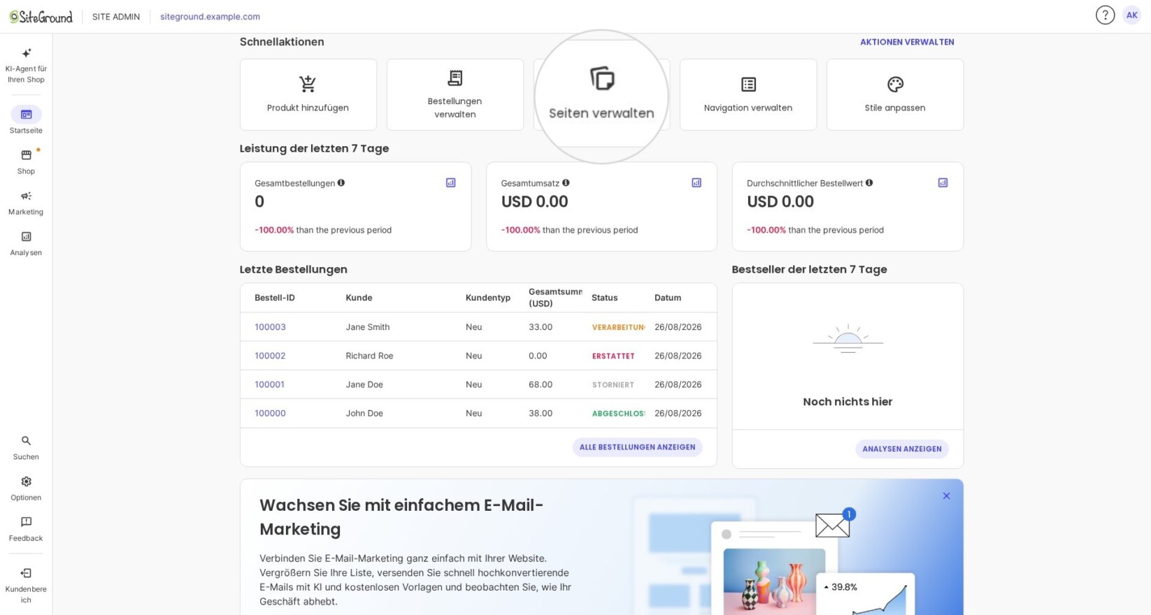
Task: Open the KI-Agent für Ihren Shop sparkle icon
Action: (x=27, y=53)
